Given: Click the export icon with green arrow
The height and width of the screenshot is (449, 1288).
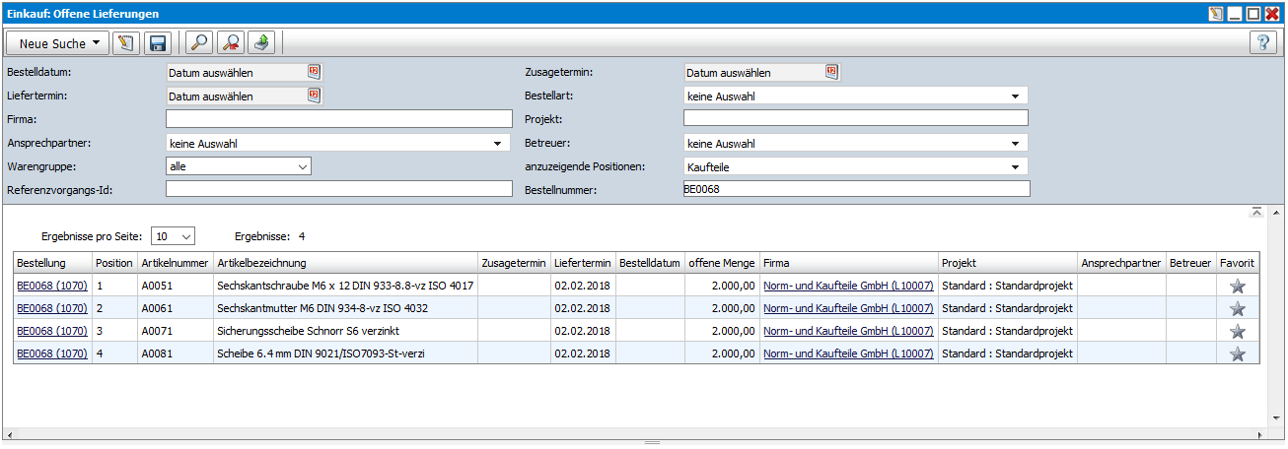Looking at the screenshot, I should 261,42.
